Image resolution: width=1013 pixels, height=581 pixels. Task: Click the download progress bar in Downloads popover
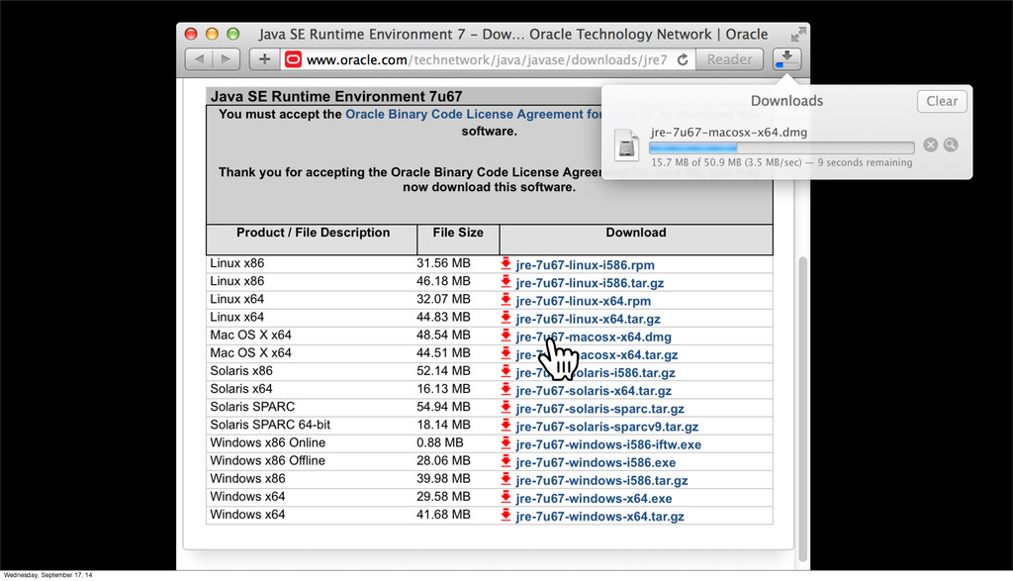(782, 147)
